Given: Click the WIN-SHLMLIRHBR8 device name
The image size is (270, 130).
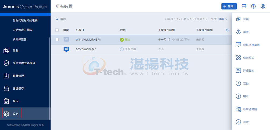Looking at the screenshot, I should [x=88, y=40].
